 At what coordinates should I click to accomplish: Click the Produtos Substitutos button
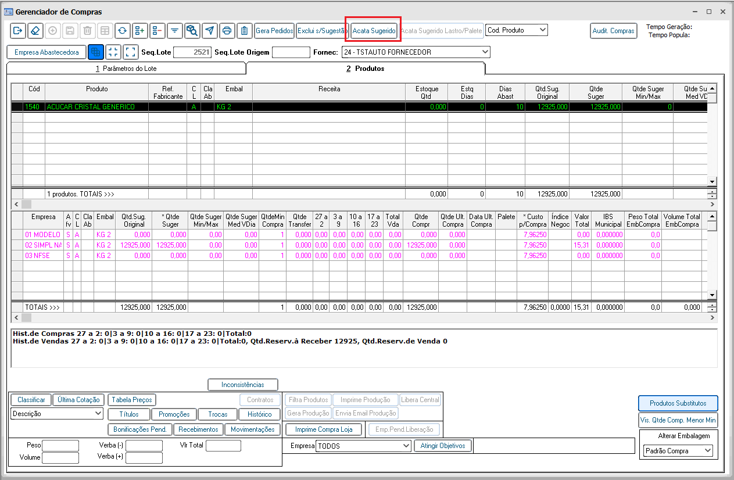pyautogui.click(x=678, y=403)
